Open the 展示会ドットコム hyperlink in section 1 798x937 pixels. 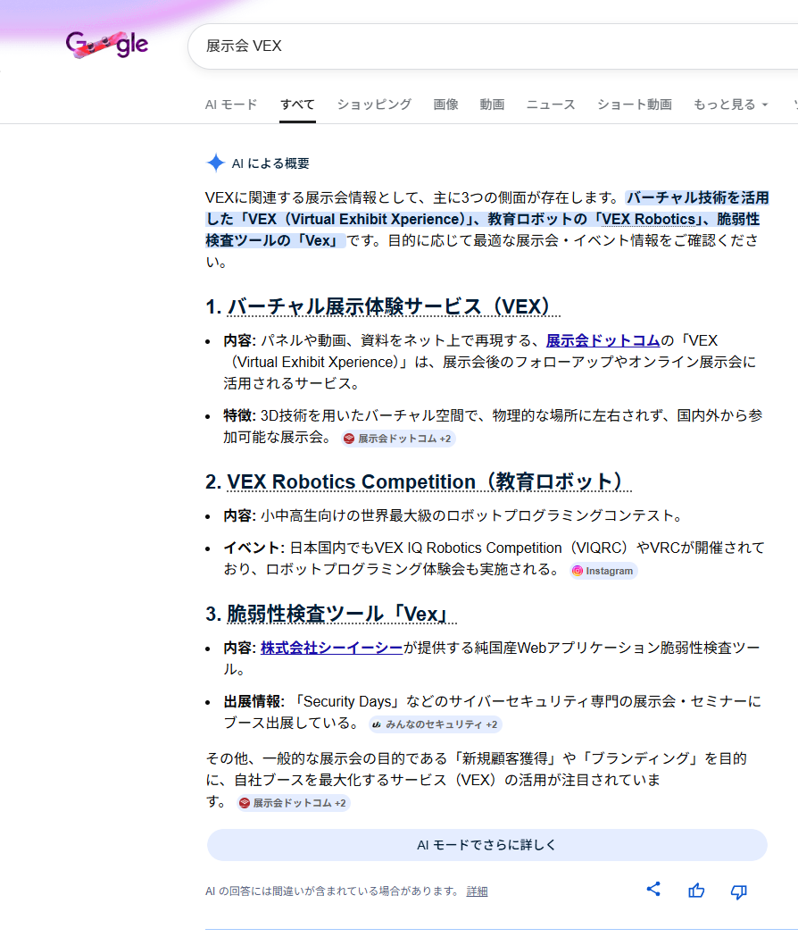tap(603, 340)
